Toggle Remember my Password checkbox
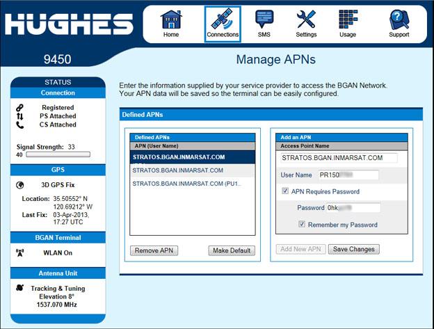 click(302, 224)
